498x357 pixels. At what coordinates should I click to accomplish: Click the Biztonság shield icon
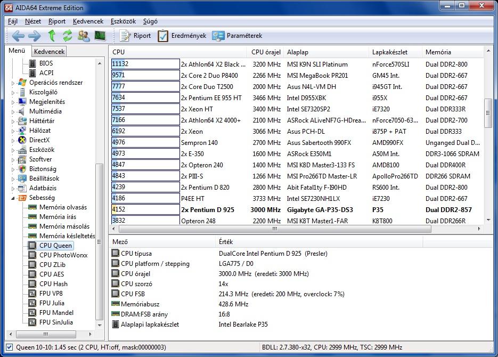tap(22, 169)
